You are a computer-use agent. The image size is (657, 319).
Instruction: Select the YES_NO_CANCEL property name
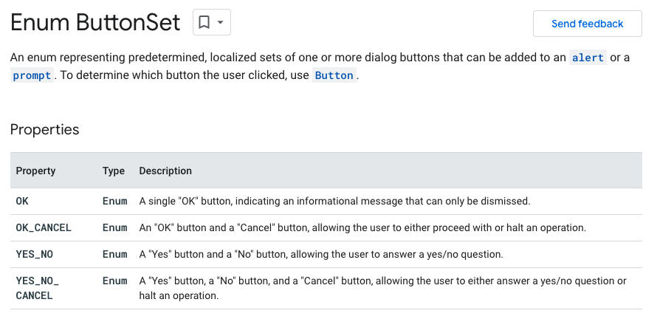click(x=38, y=289)
